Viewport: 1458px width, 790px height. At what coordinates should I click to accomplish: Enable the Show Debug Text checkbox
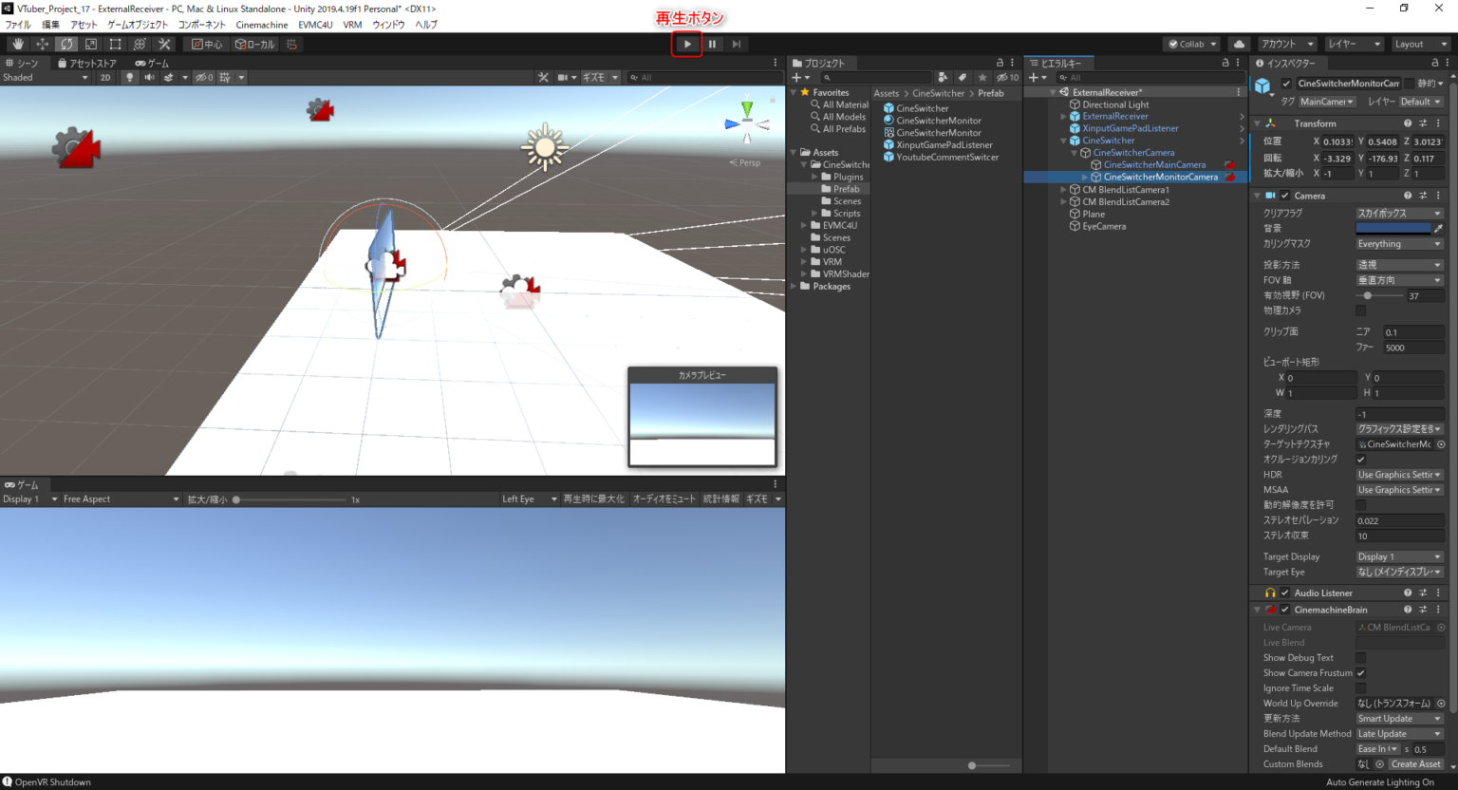(x=1360, y=658)
